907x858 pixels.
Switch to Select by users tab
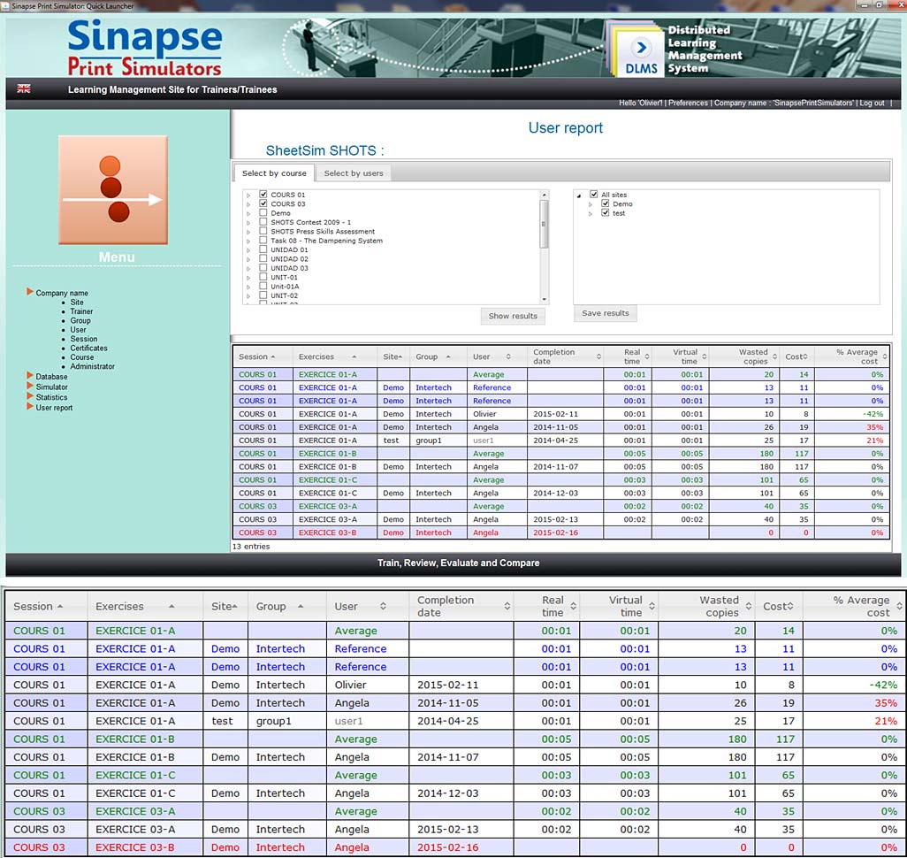tap(354, 173)
